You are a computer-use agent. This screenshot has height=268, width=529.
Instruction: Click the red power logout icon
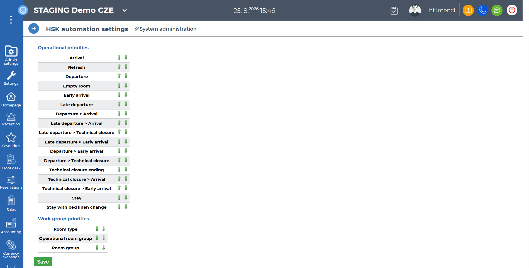[512, 10]
